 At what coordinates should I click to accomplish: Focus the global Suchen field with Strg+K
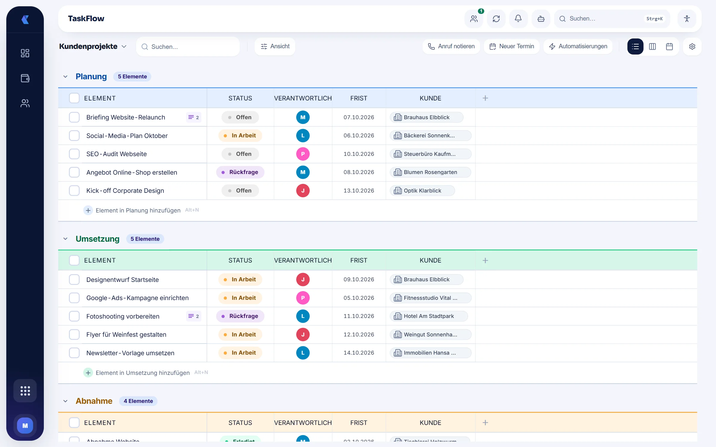[612, 19]
